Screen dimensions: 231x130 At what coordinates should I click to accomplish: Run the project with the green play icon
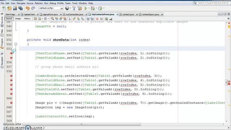[86, 8]
